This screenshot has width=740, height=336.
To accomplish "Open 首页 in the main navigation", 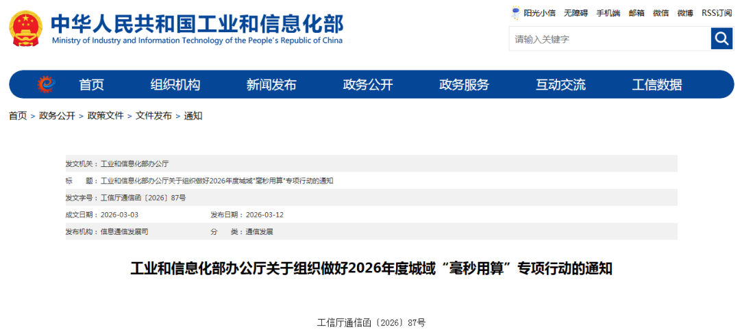I will click(91, 85).
